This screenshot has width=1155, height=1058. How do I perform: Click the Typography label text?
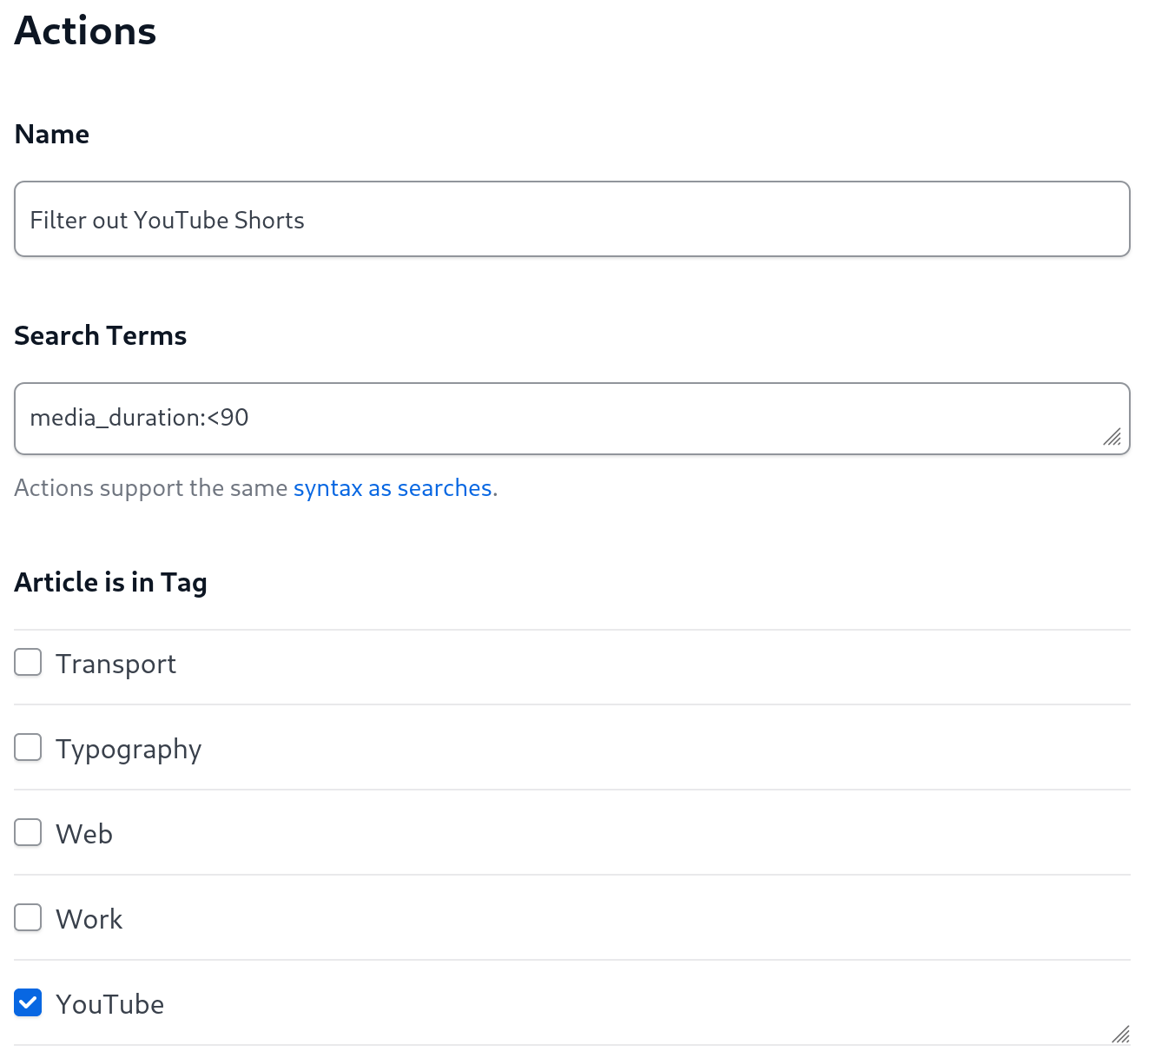pos(129,749)
